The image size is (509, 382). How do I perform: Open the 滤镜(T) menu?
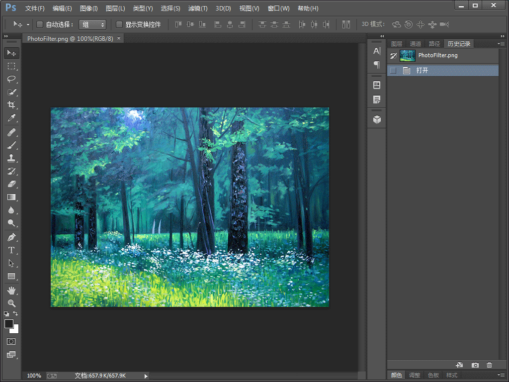click(198, 8)
